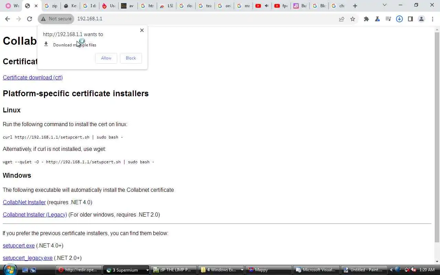Switch to the 'av' tab

(128, 6)
